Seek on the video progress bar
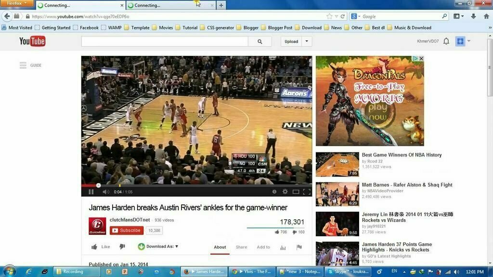The width and height of the screenshot is (493, 277). coord(196,185)
